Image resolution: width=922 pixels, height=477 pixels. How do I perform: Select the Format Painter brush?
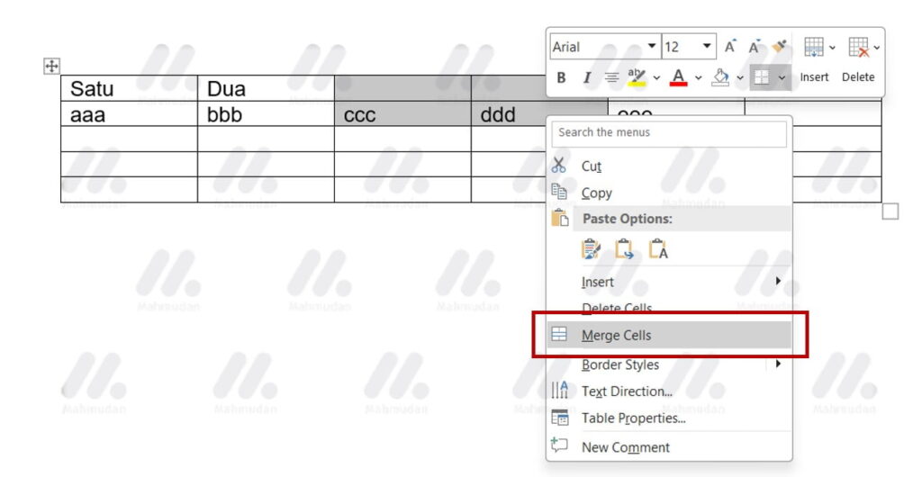[x=780, y=47]
